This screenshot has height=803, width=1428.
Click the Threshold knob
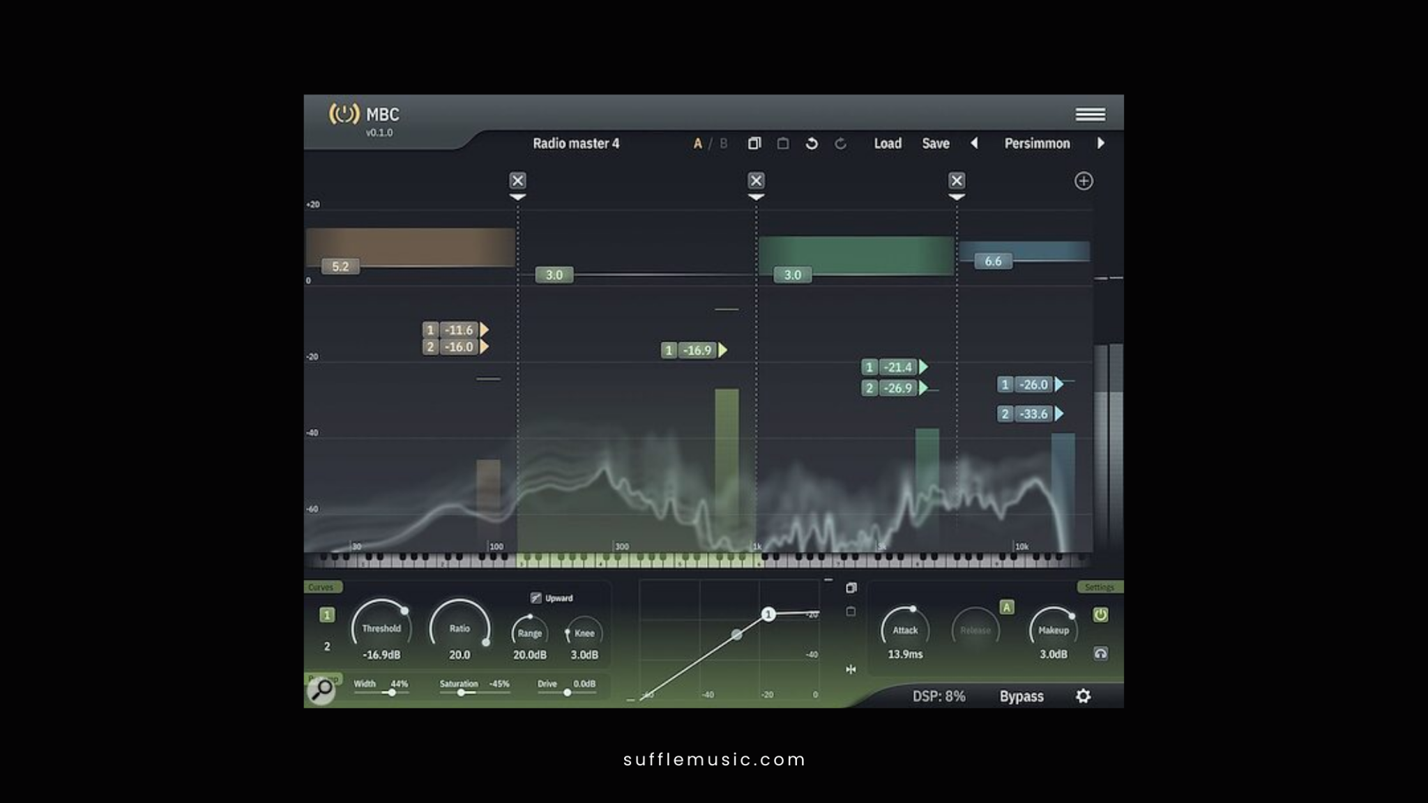point(381,628)
